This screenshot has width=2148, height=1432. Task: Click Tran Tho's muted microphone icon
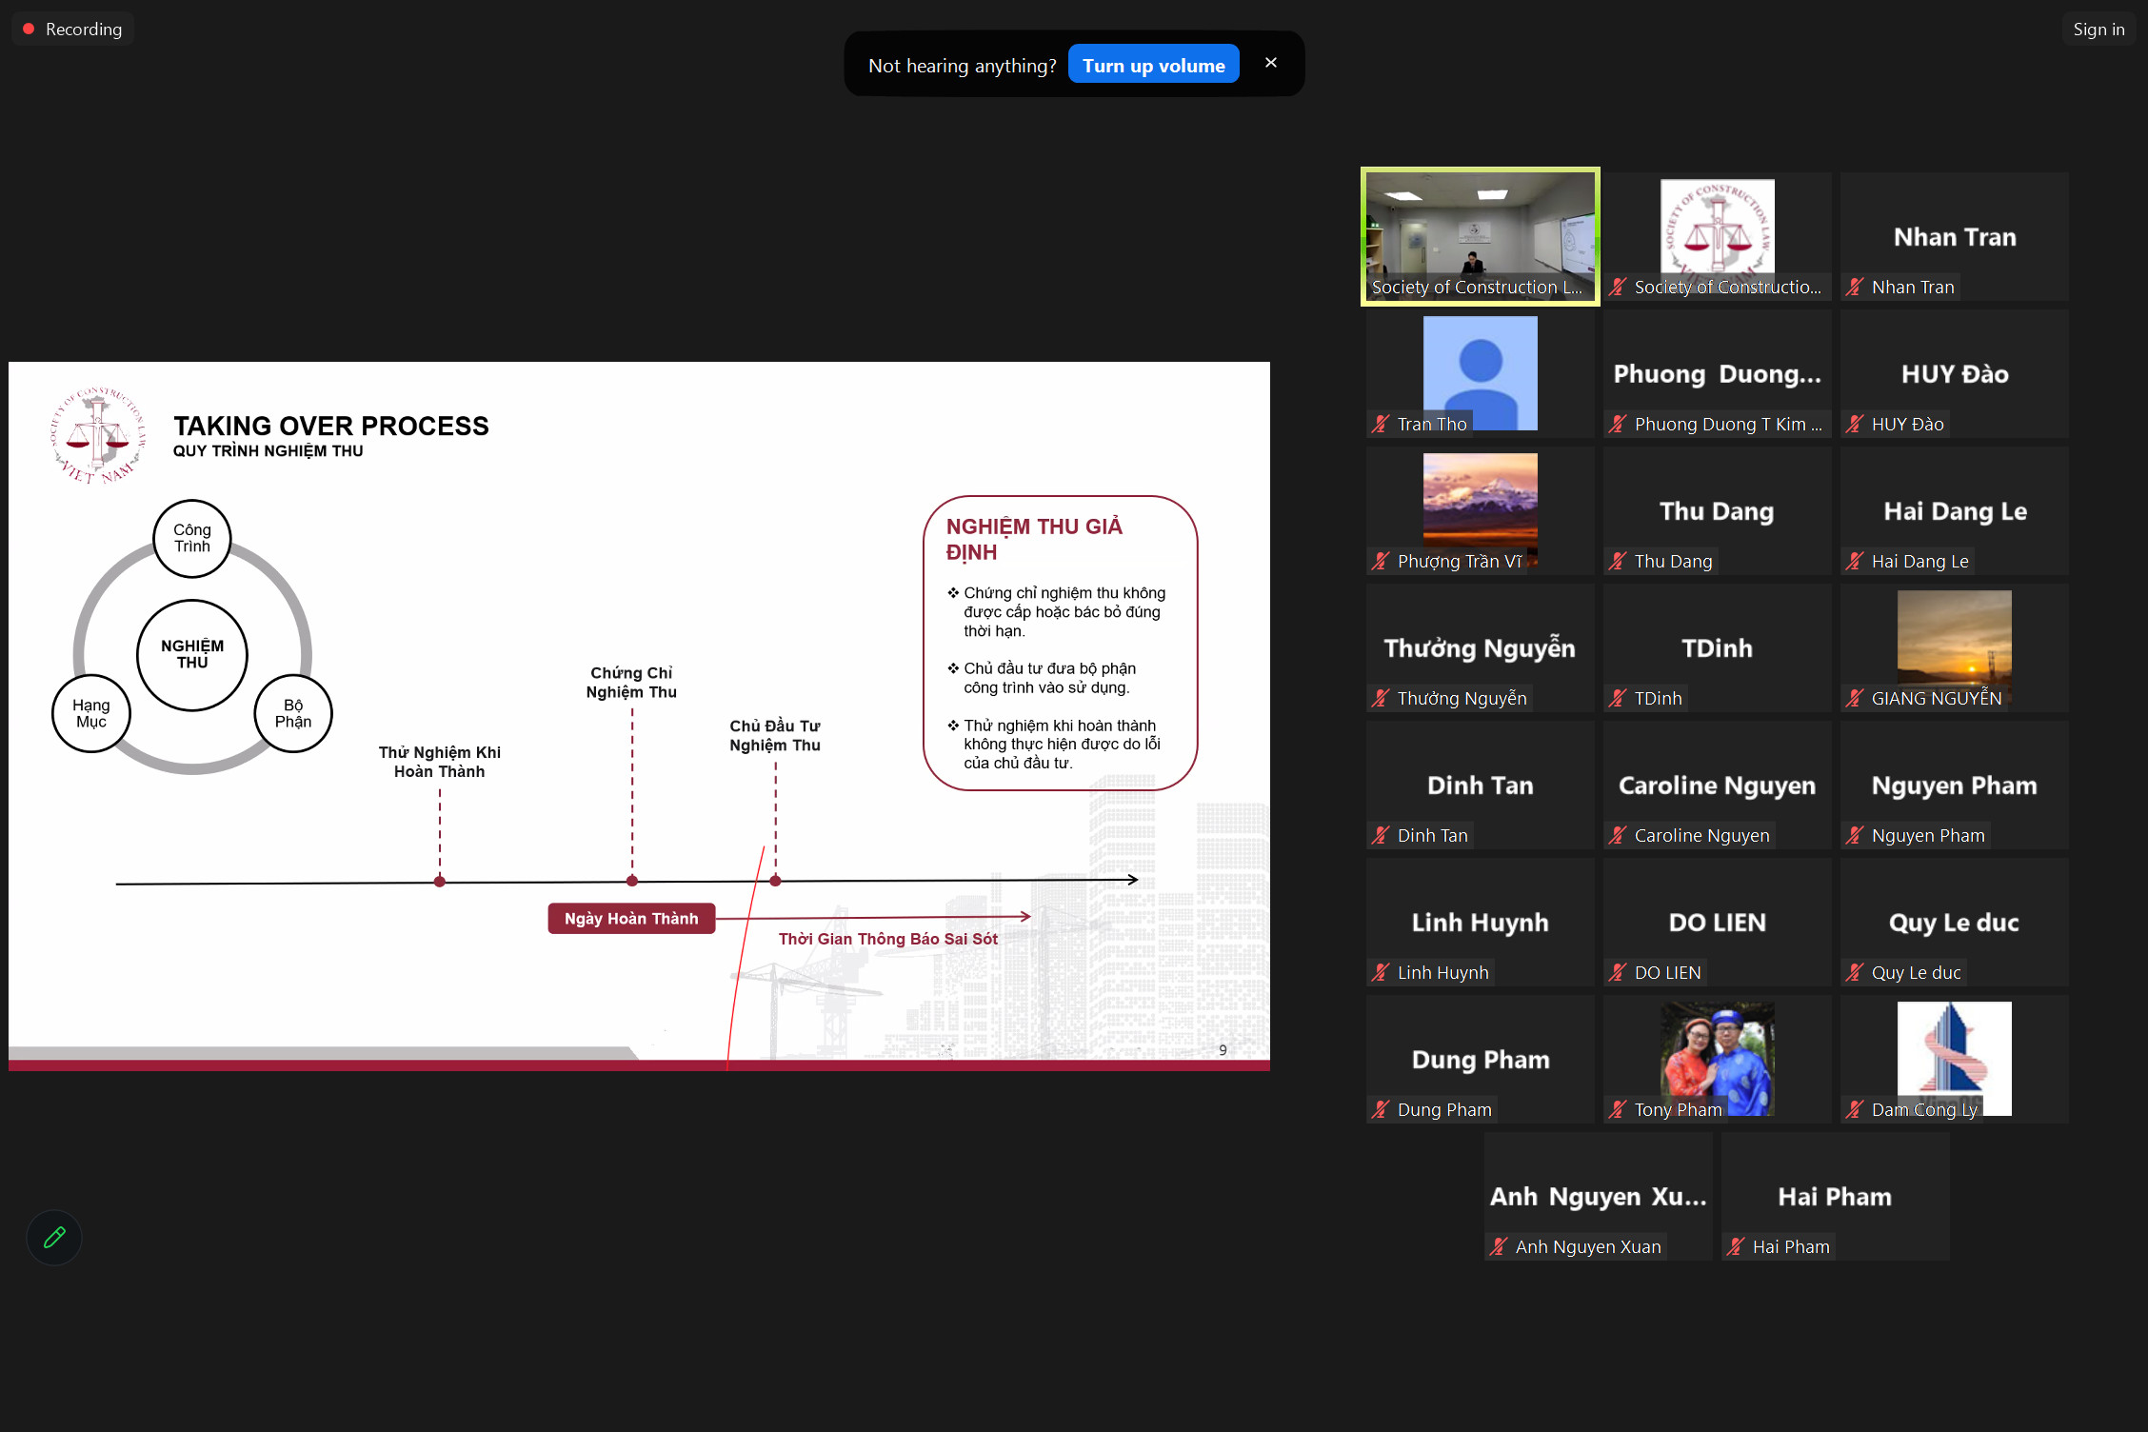coord(1381,424)
